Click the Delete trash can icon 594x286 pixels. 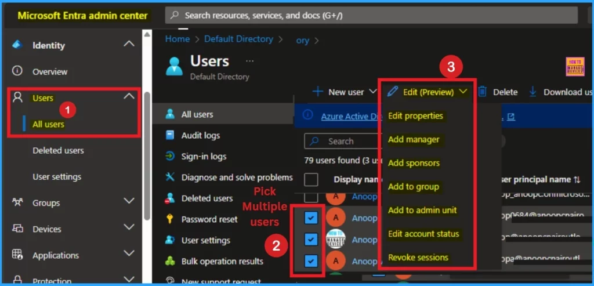point(482,92)
